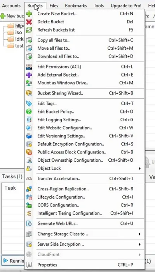155x272 pixels.
Task: Close the open Buckets menu via its title
Action: pos(35,6)
